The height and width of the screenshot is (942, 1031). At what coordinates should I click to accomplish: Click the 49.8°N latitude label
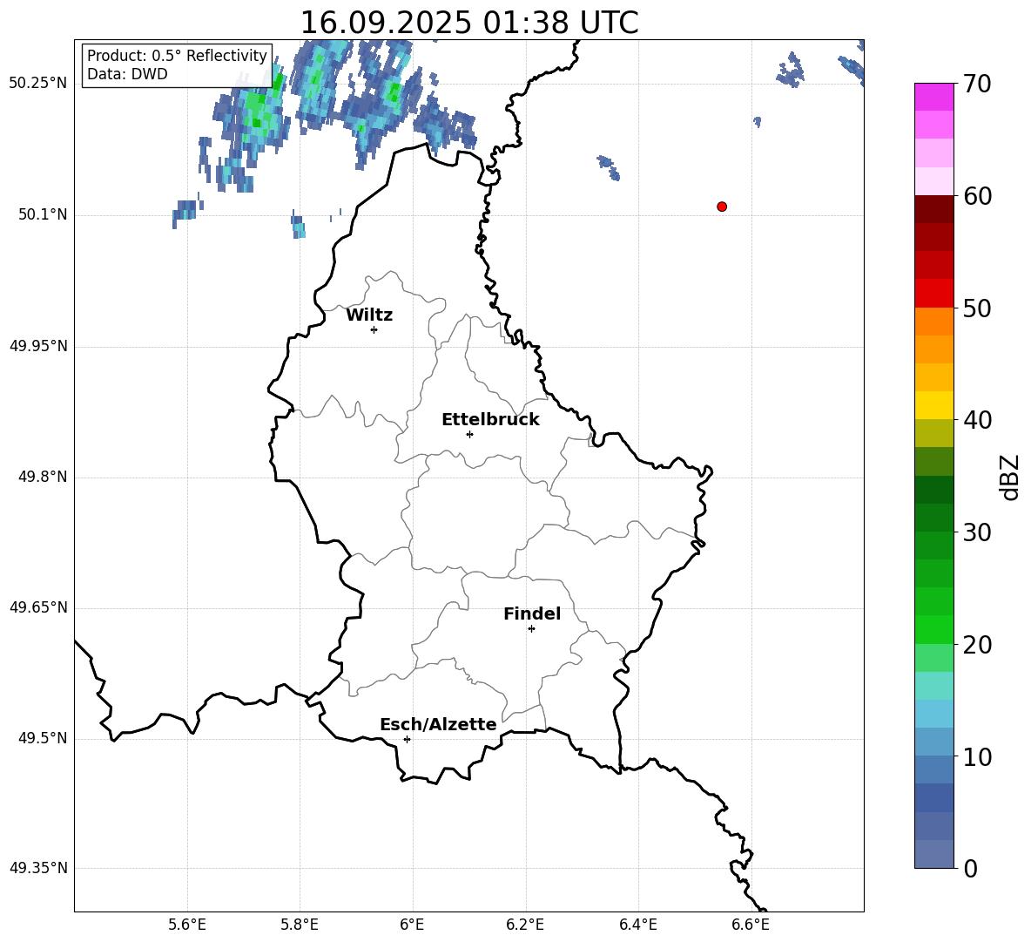tap(43, 477)
